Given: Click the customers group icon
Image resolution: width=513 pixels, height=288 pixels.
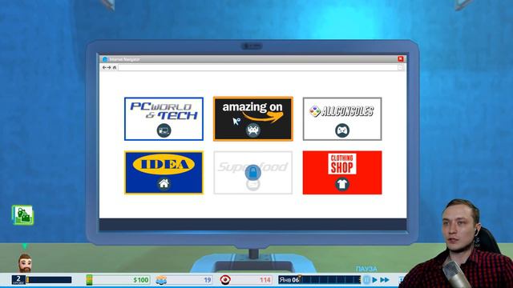Looking at the screenshot, I should 161,280.
